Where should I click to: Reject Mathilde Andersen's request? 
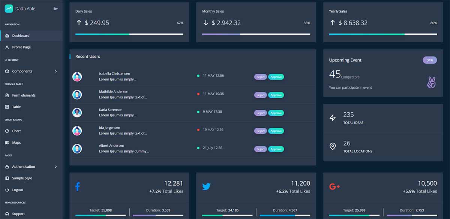260,95
